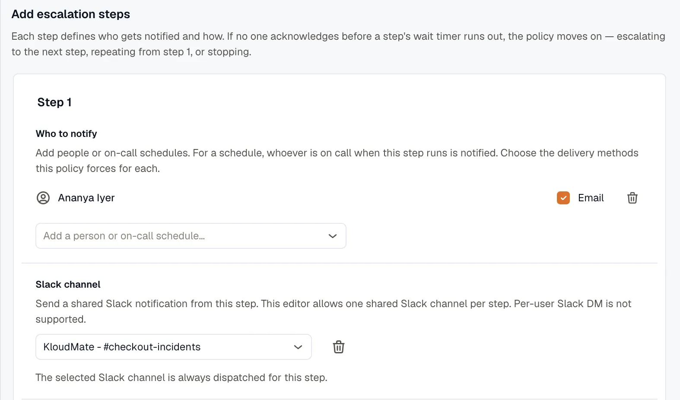Open the KloudMate #checkout-incidents channel dropdown
Screen dimensions: 680x400
[x=174, y=347]
